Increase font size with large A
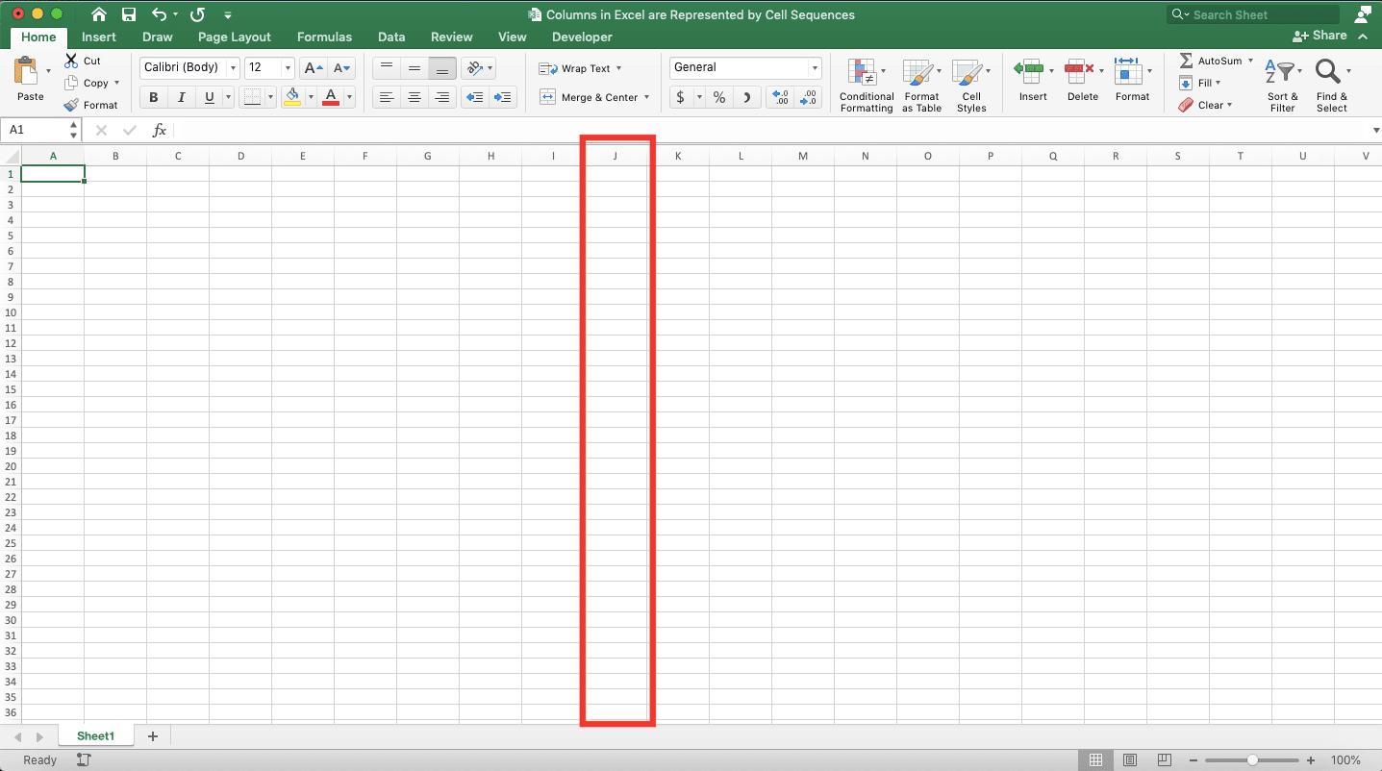The width and height of the screenshot is (1382, 771). coord(313,67)
